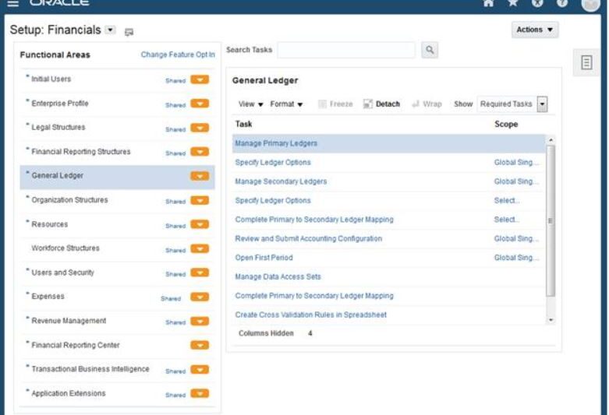Open orange dropdown for Expenses
609x415 pixels.
coord(200,297)
